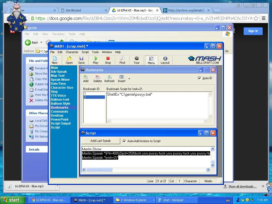
Task: Open the Insert dropdown arrow in Bookmarks
Action: tap(129, 79)
